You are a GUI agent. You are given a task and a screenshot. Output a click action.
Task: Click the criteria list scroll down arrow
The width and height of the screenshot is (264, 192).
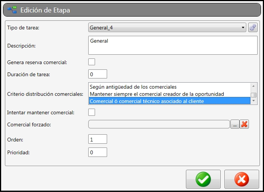pos(253,101)
